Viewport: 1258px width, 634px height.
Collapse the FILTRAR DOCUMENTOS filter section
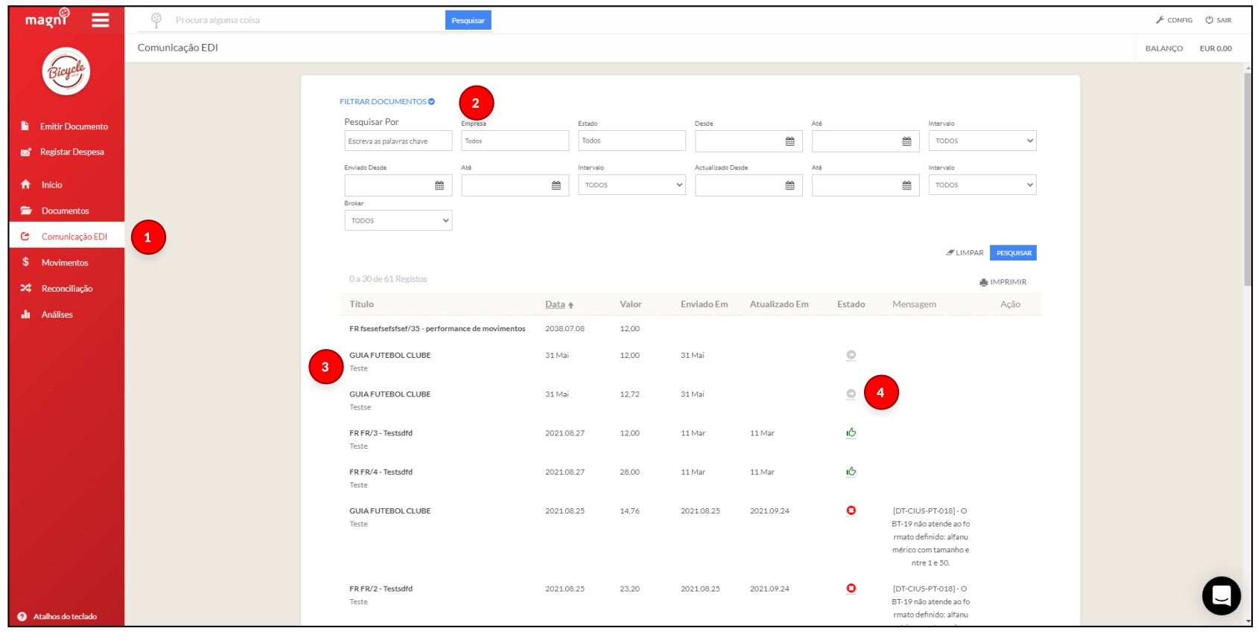click(387, 101)
